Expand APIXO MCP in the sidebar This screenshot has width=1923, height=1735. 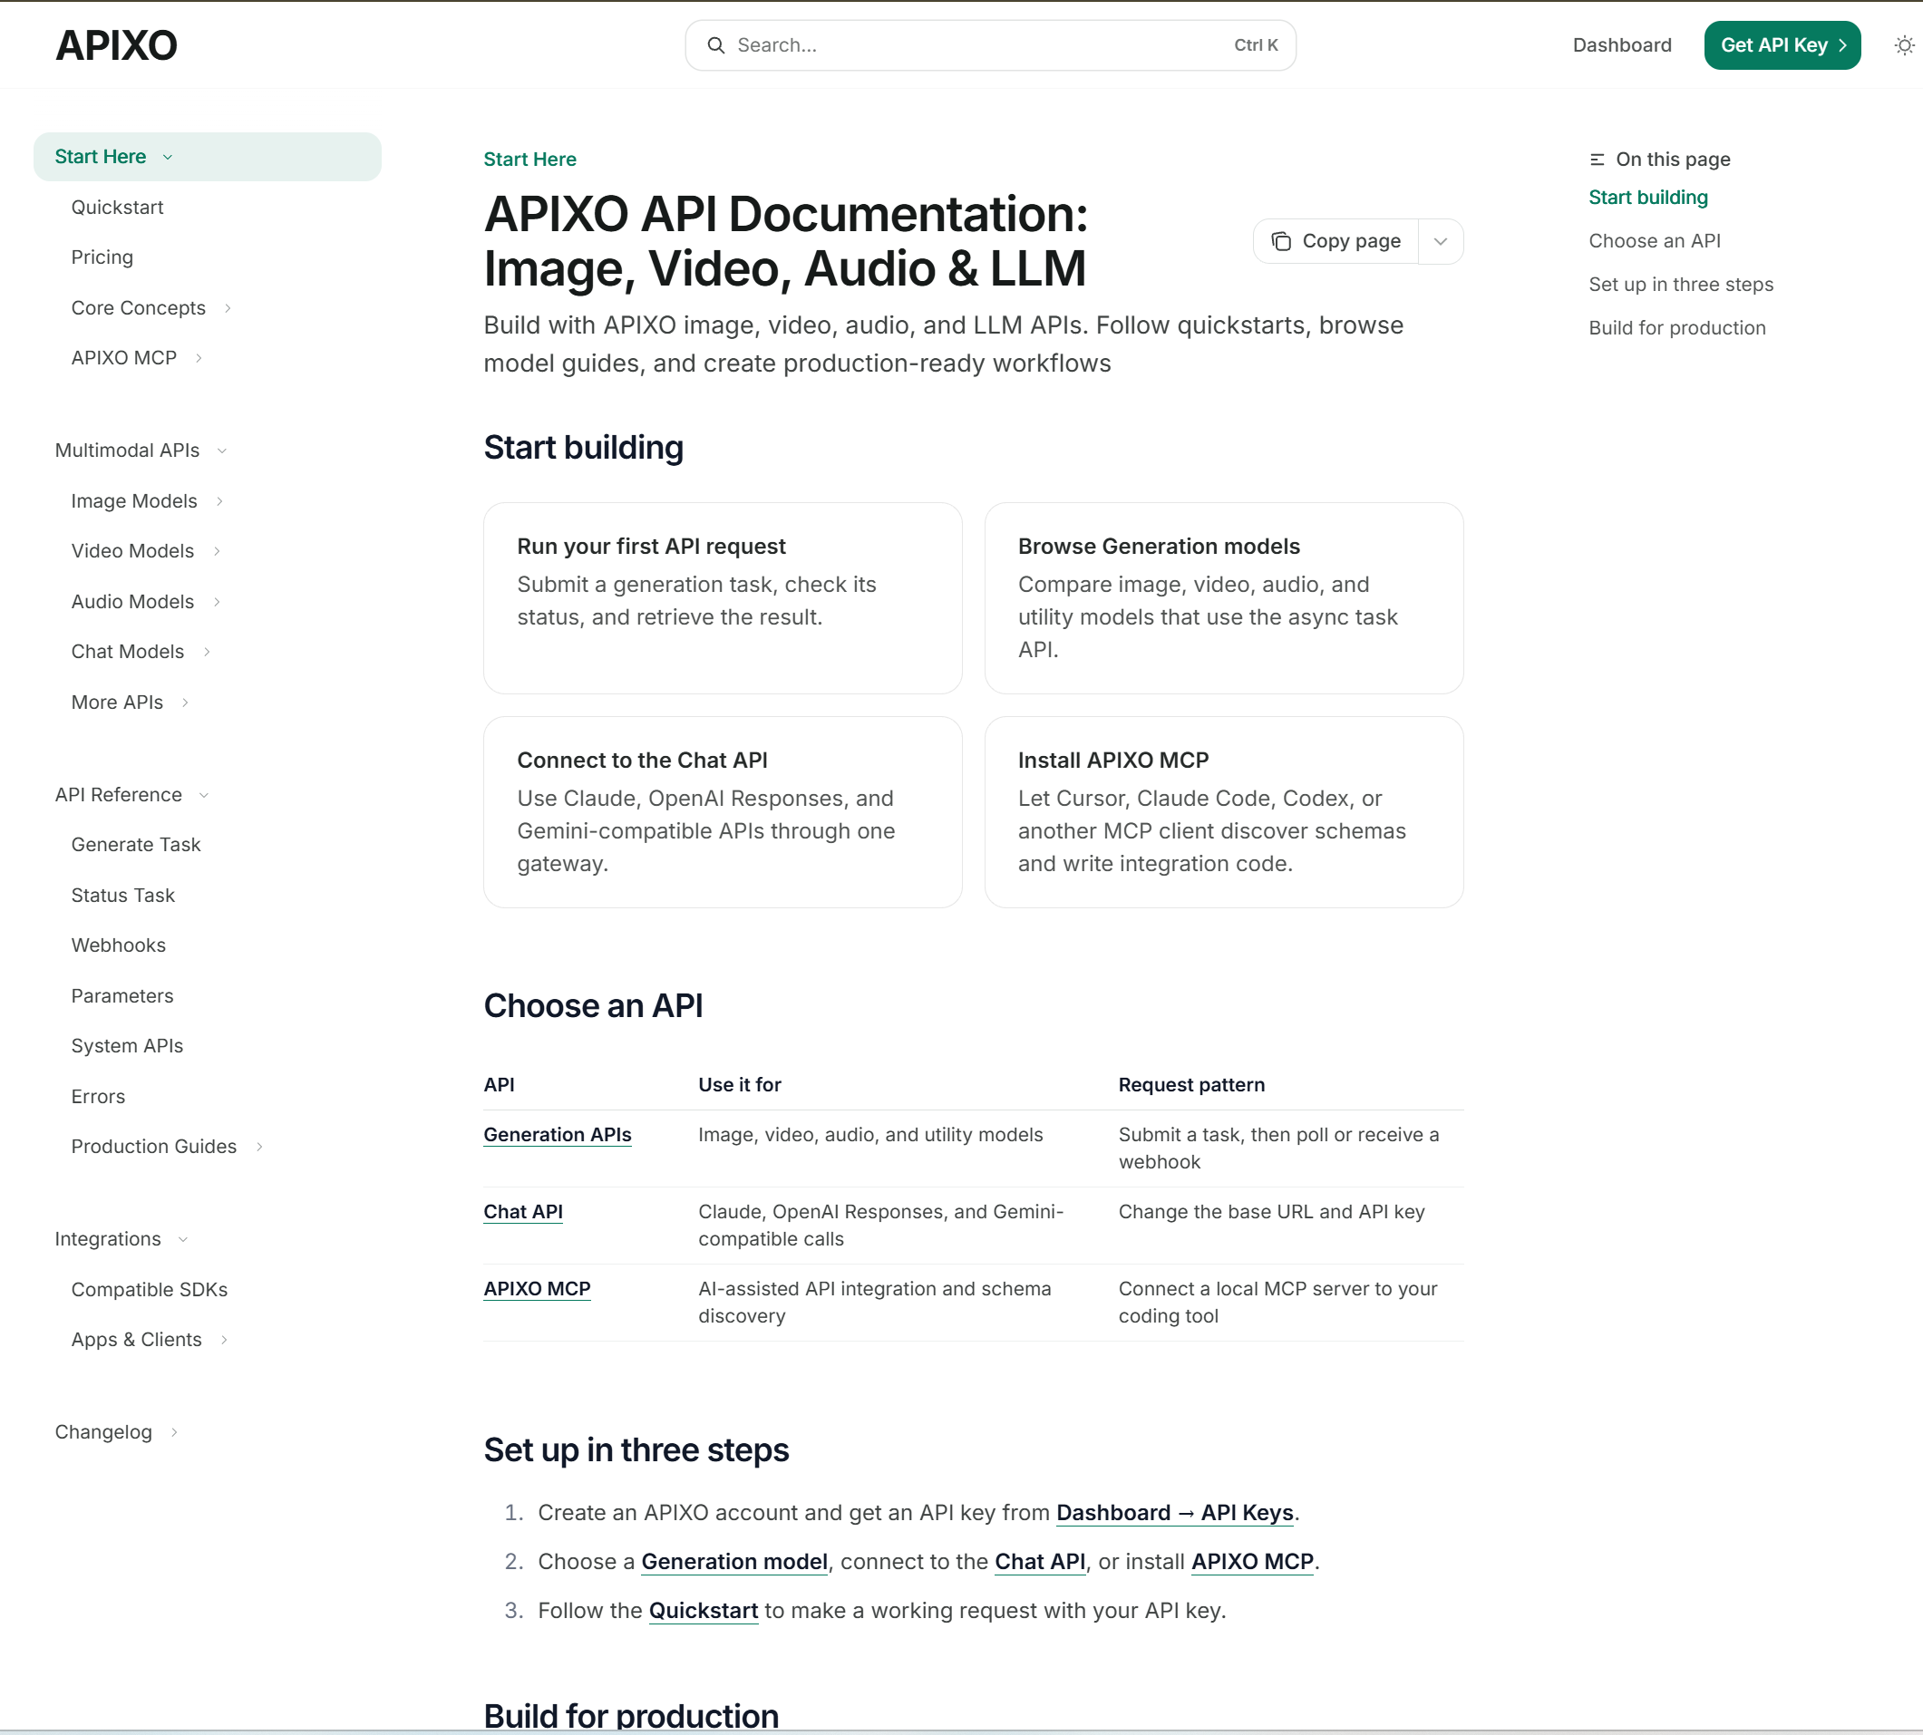pos(199,357)
